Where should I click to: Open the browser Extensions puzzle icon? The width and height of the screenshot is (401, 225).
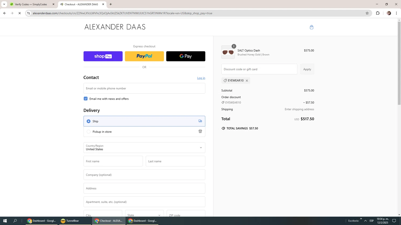[x=378, y=13]
